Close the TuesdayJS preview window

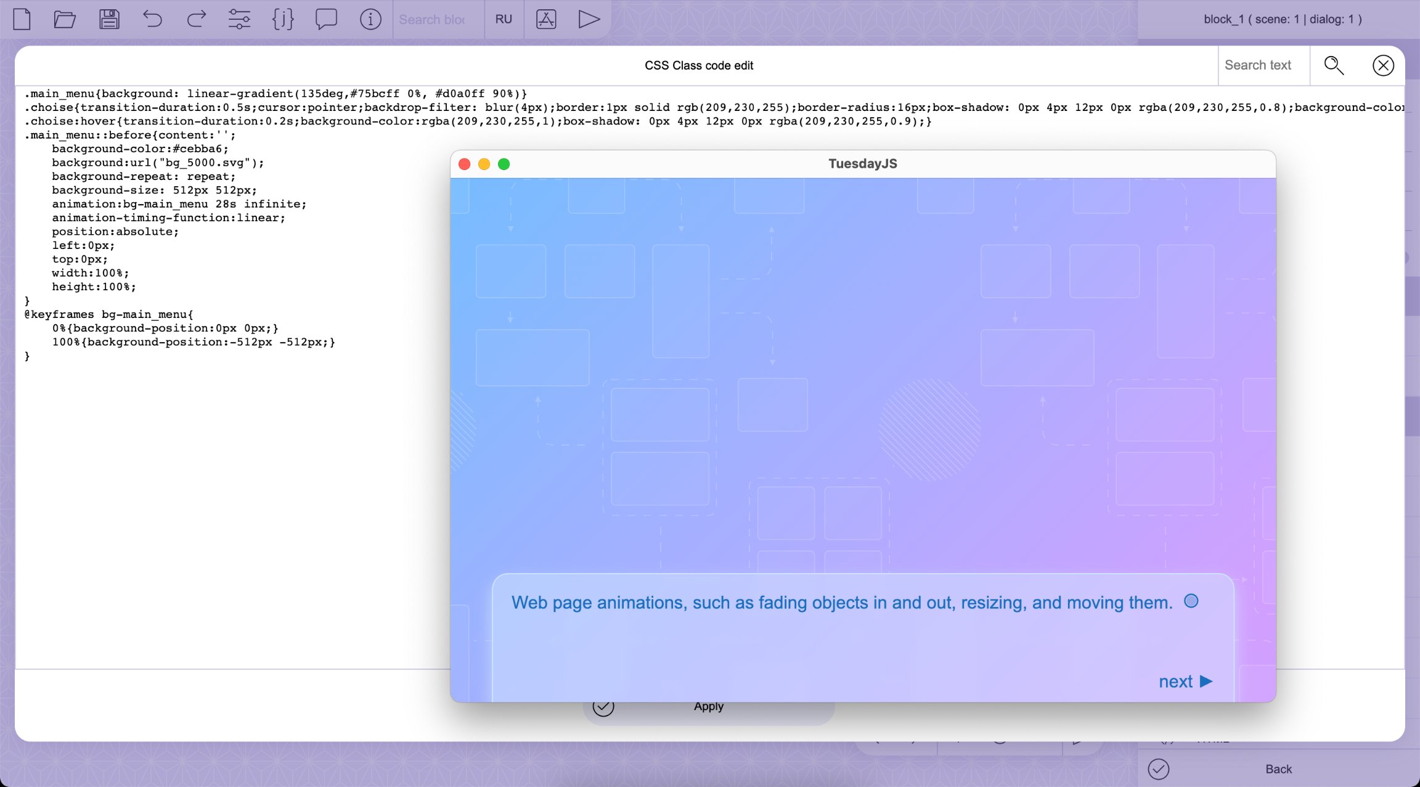tap(465, 164)
